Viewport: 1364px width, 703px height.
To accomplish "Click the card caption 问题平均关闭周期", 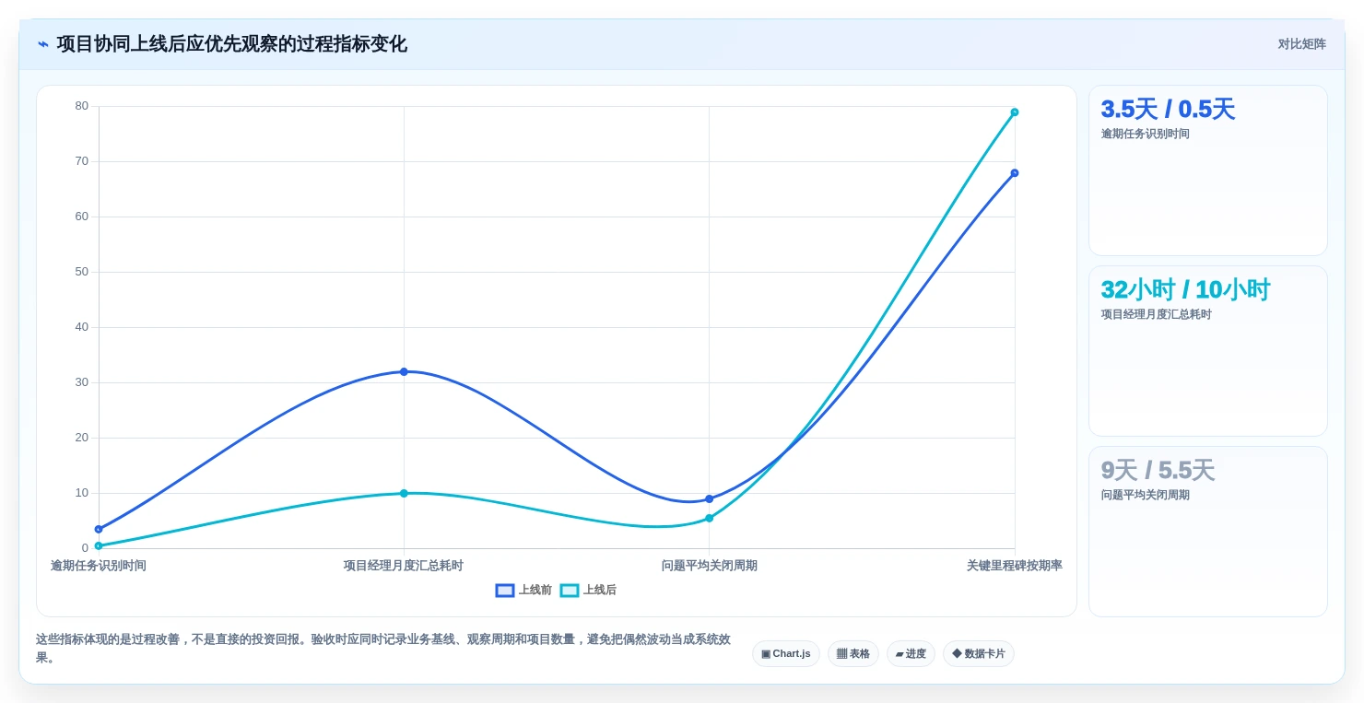I will pos(1146,496).
